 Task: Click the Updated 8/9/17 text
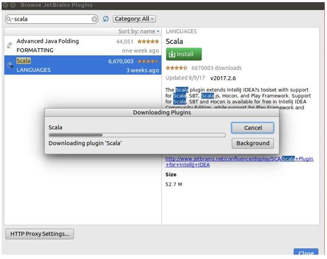point(185,78)
